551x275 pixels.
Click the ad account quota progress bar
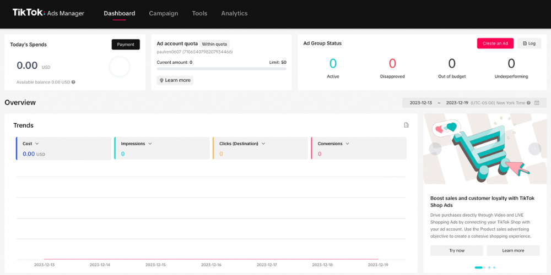[x=222, y=69]
